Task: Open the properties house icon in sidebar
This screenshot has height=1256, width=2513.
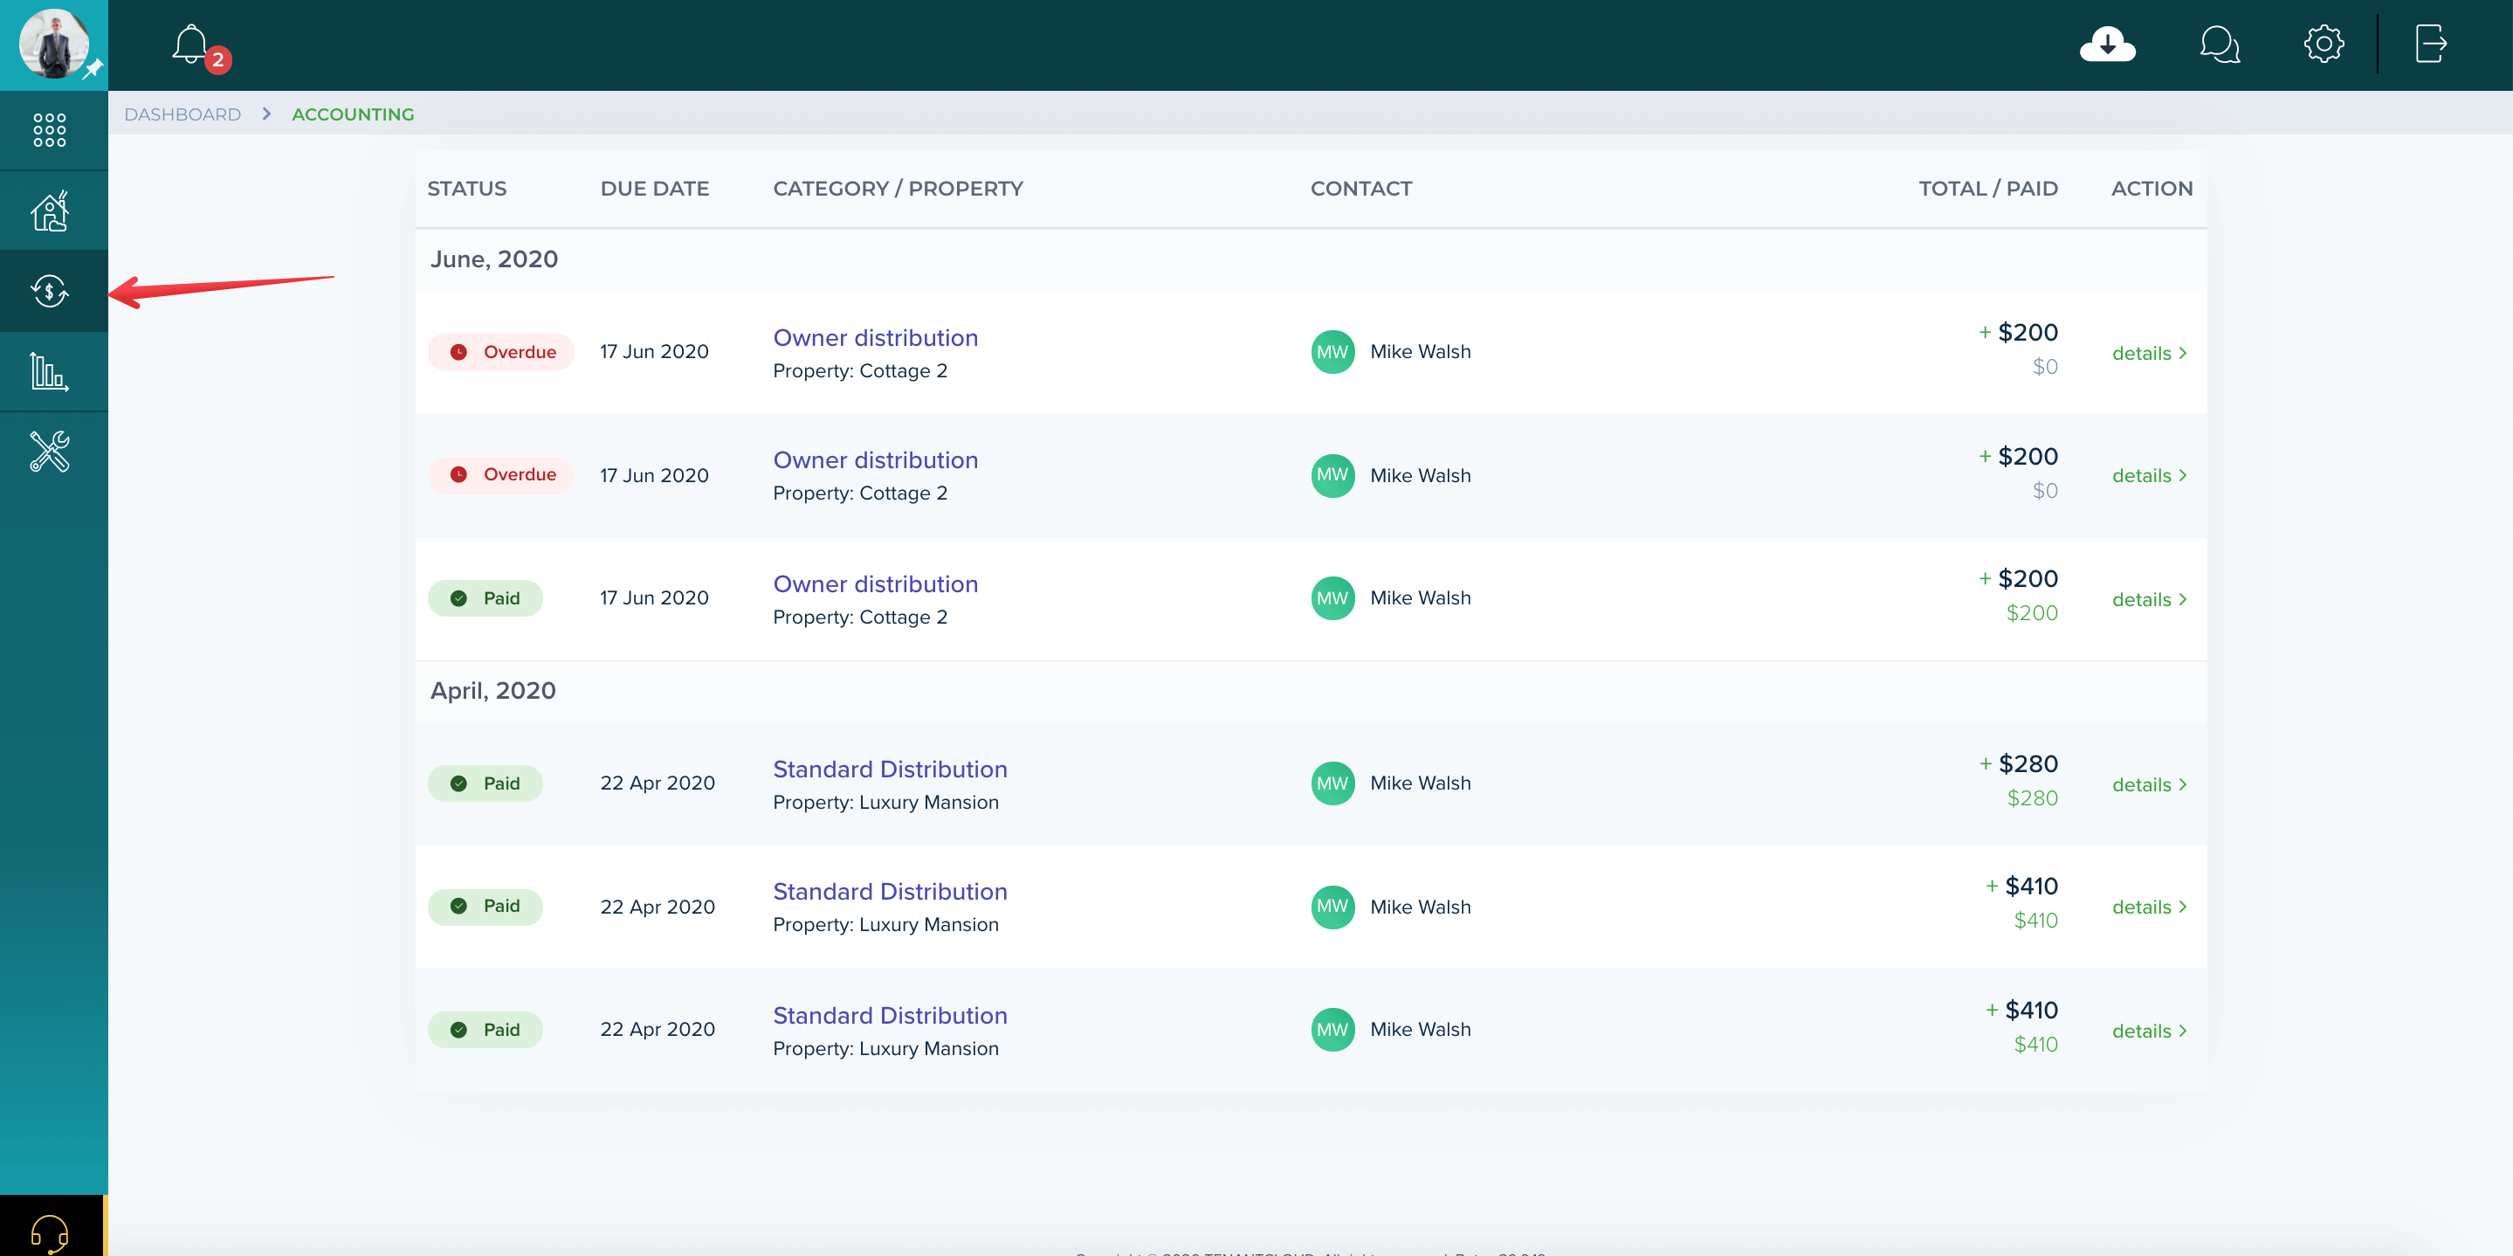Action: click(x=50, y=210)
